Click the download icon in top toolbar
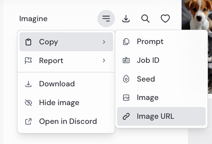 pyautogui.click(x=126, y=19)
